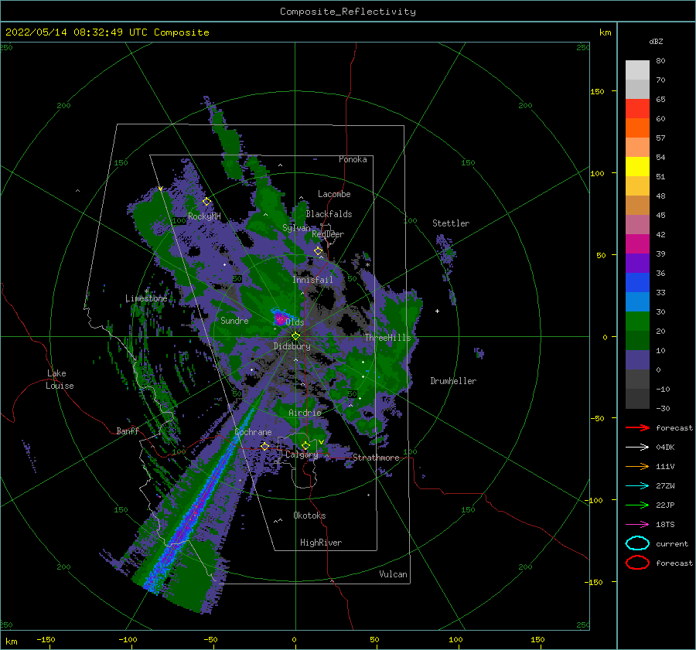Click the Lacombe city label

334,194
